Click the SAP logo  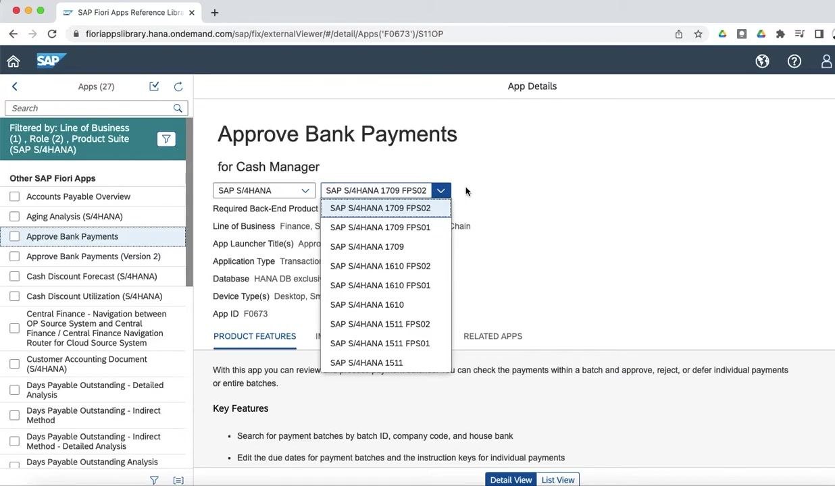coord(51,61)
